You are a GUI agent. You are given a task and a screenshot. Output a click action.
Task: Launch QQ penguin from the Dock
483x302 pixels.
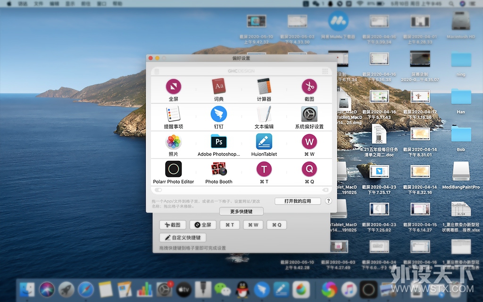click(242, 290)
